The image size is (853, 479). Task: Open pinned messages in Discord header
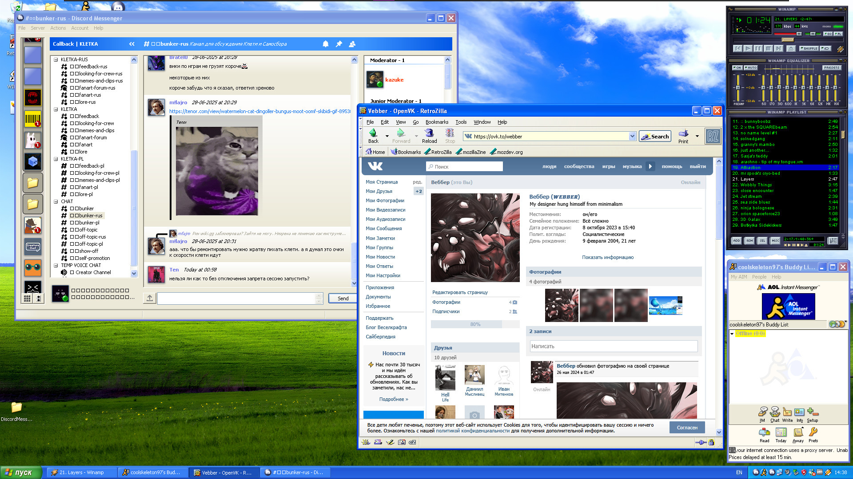point(339,44)
